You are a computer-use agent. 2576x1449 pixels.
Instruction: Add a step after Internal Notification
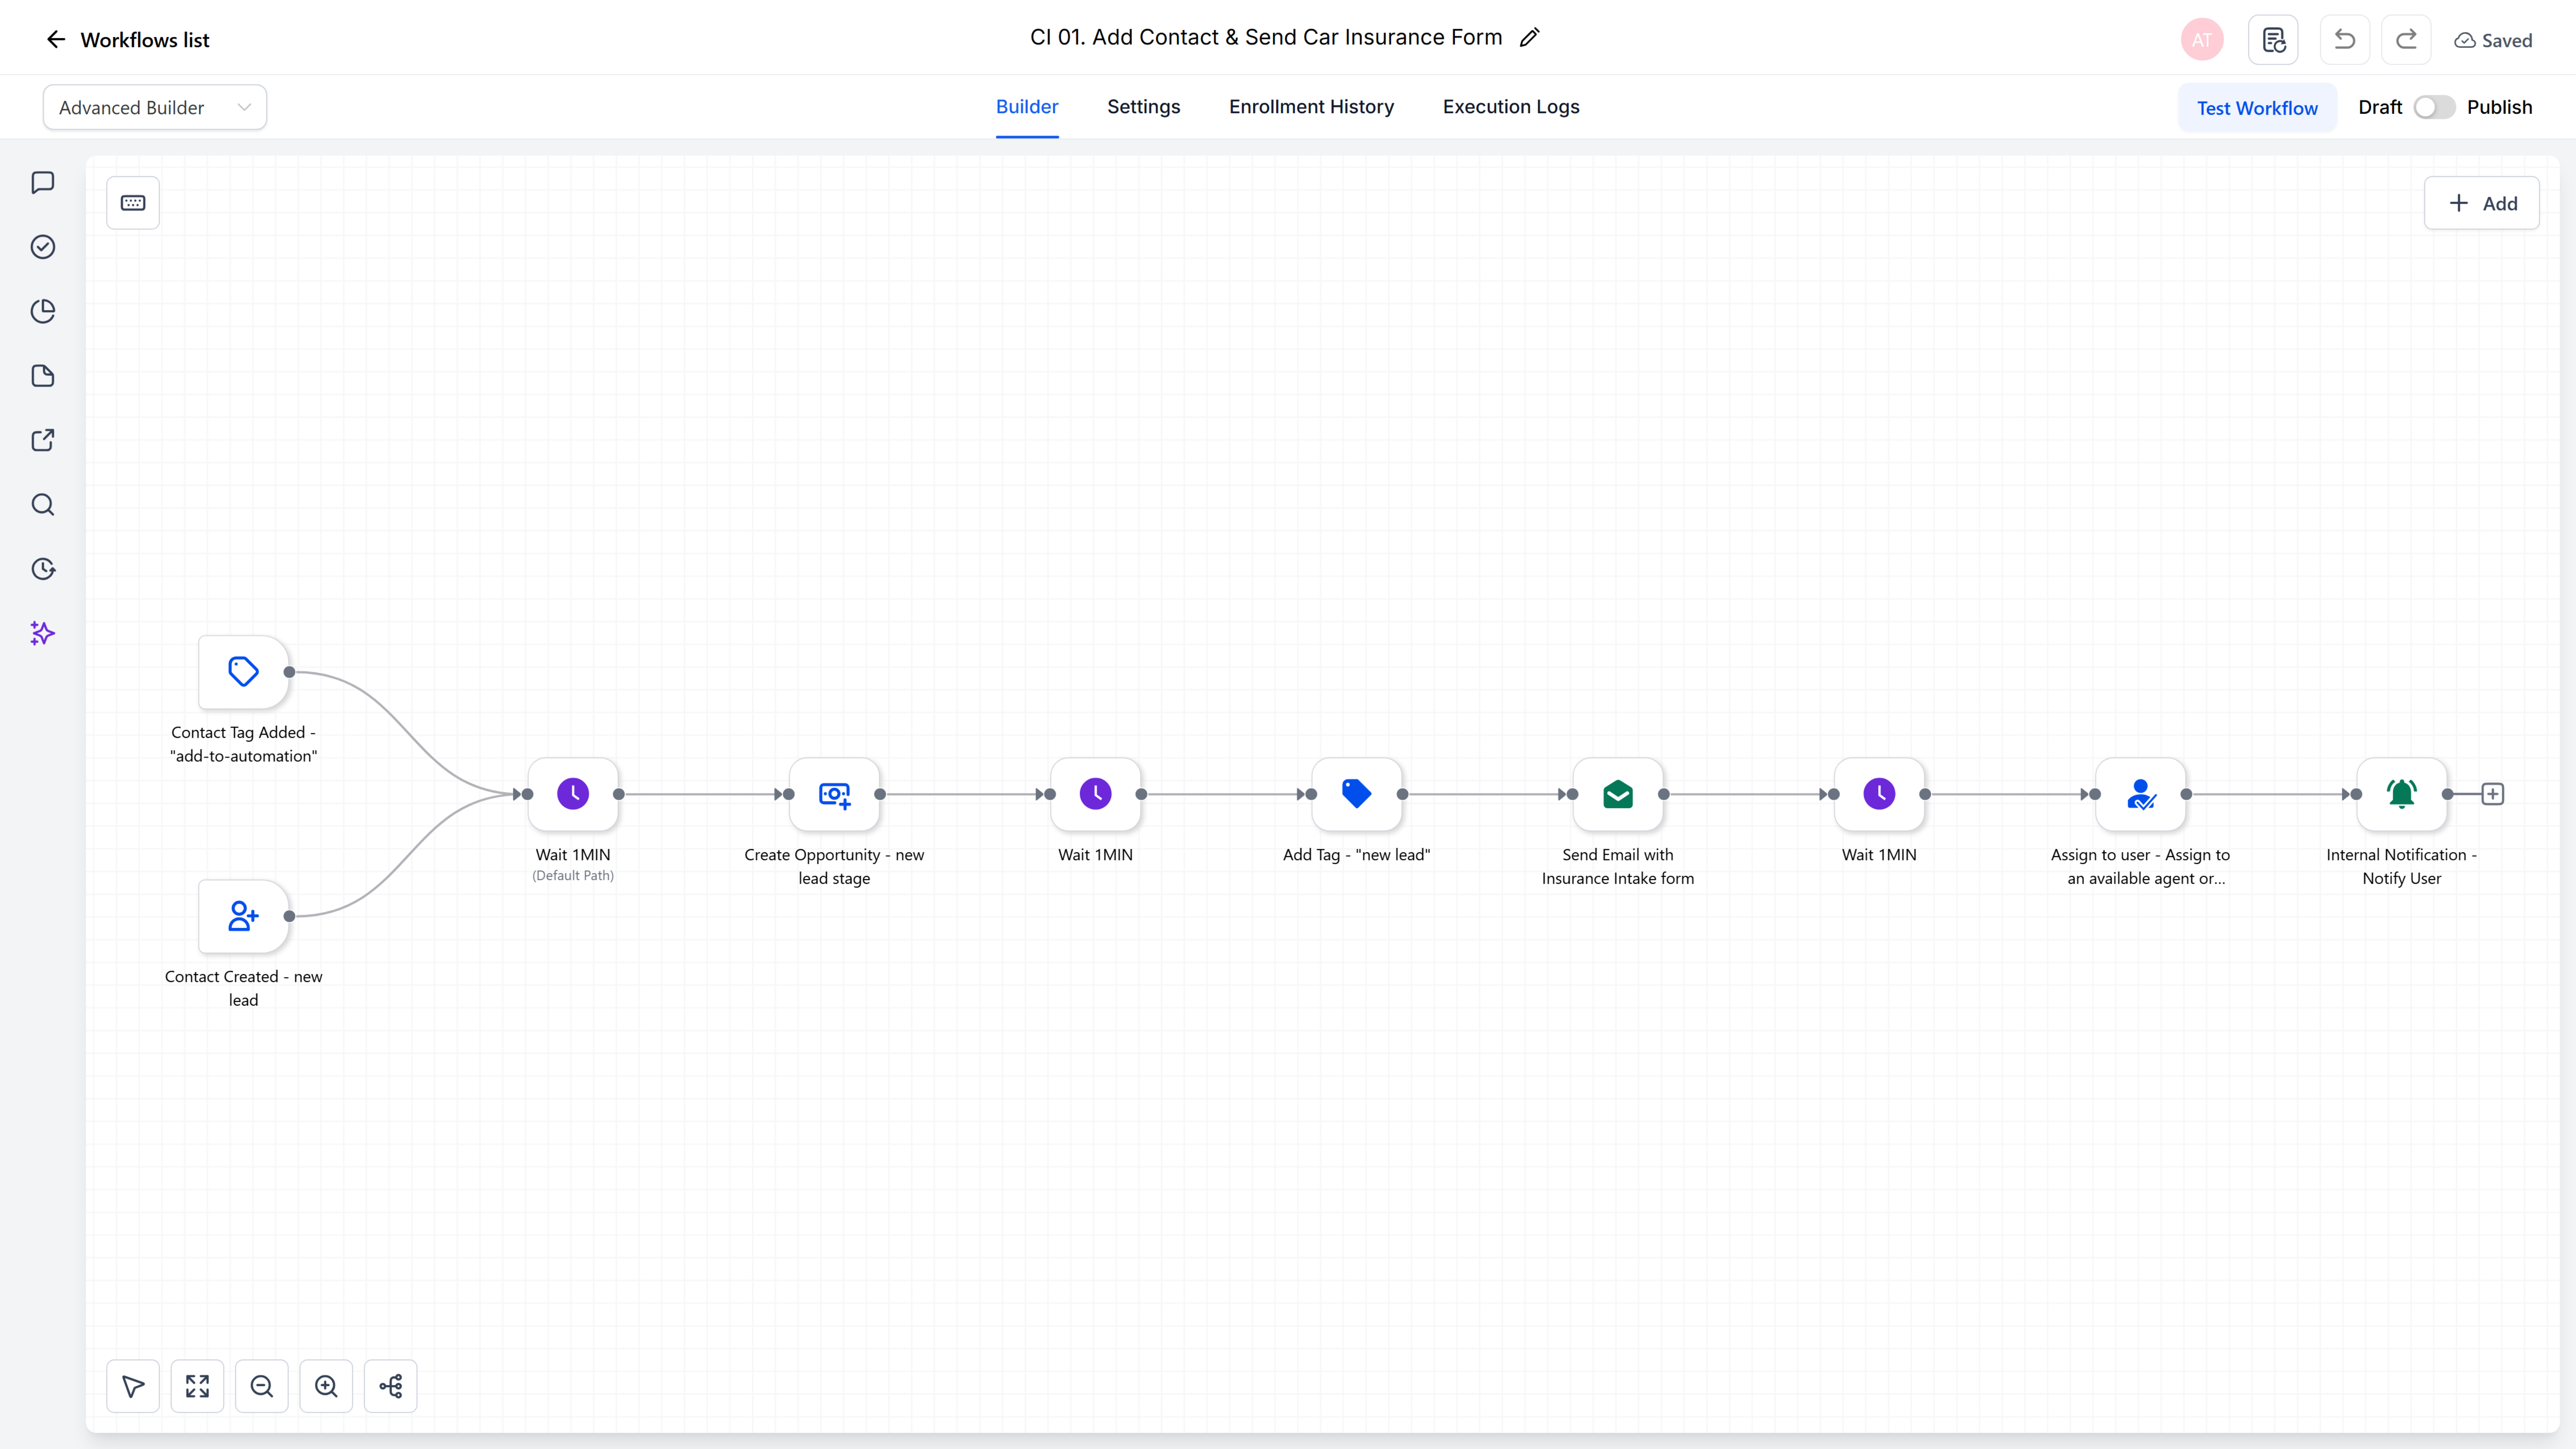(x=2493, y=794)
